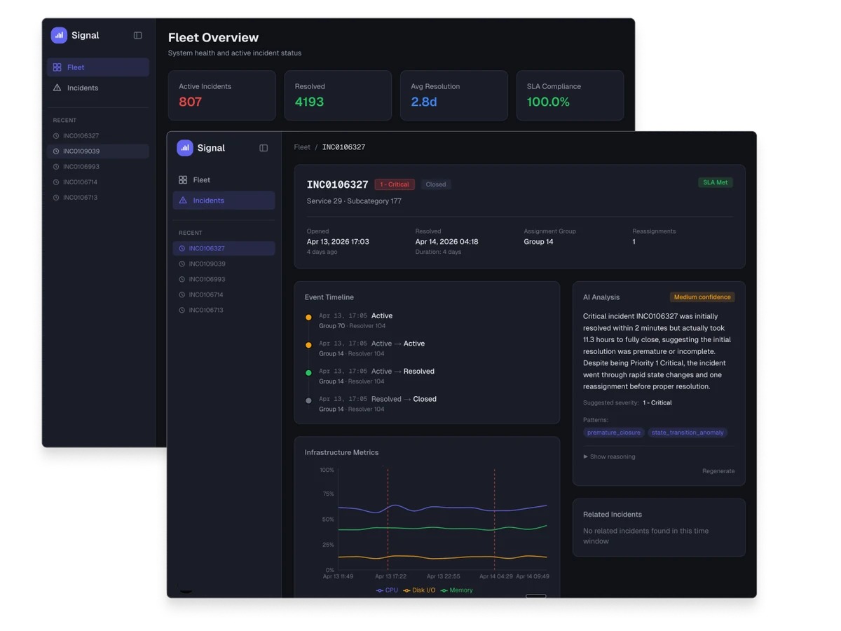Click the 1 - Critical badge

click(395, 184)
